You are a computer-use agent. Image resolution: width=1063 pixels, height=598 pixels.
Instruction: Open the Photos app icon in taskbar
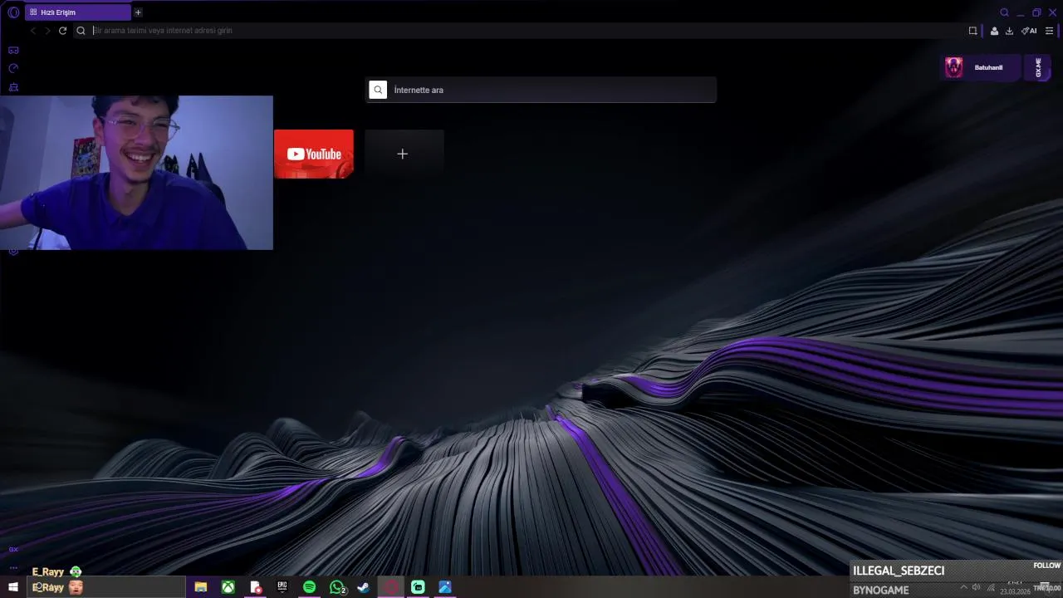[445, 587]
